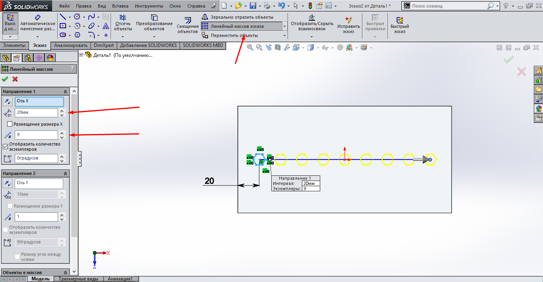Select the Line sketch tool
543x282 pixels.
coord(63,17)
